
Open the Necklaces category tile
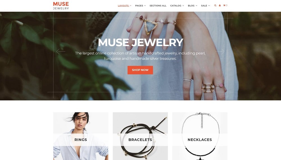(x=200, y=136)
